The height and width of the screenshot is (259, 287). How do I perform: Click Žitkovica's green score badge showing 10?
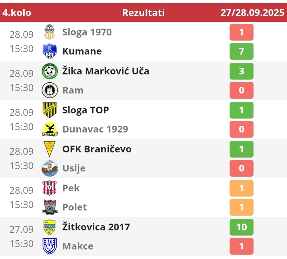point(242,227)
